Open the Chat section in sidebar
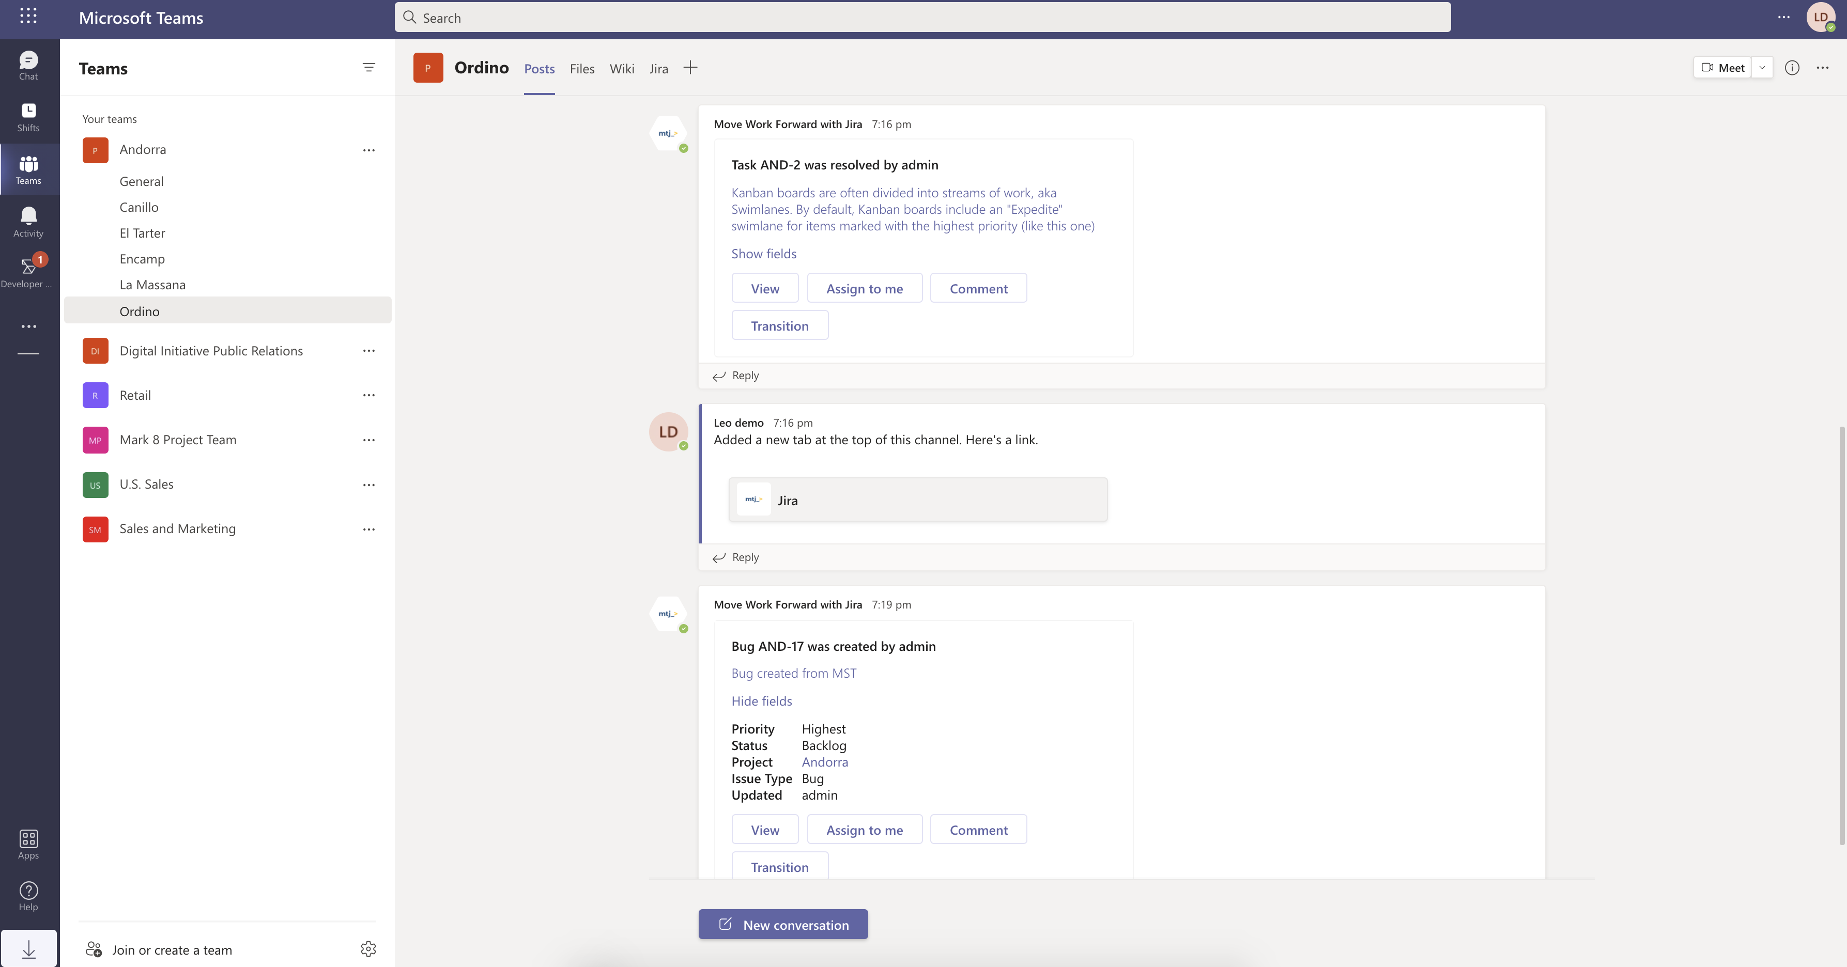The height and width of the screenshot is (967, 1847). coord(28,65)
